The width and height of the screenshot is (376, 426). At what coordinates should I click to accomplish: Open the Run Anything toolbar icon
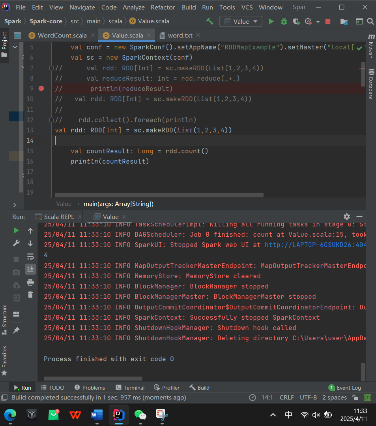click(x=359, y=21)
